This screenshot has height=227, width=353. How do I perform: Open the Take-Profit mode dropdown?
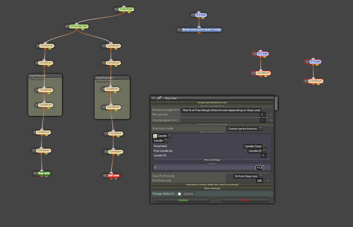(x=248, y=176)
